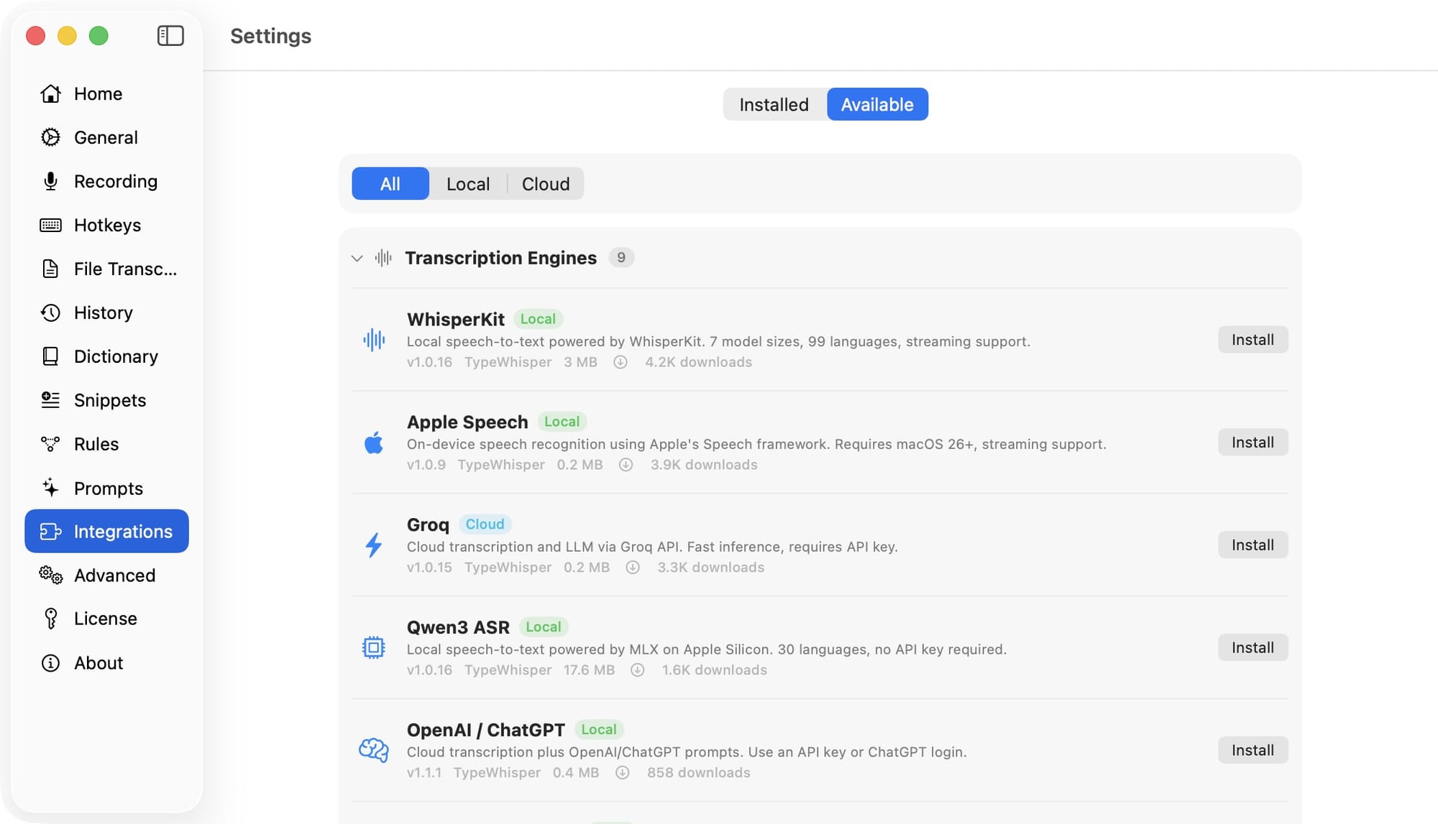1438x824 pixels.
Task: Click the Transcription Engines heading
Action: [x=500, y=258]
